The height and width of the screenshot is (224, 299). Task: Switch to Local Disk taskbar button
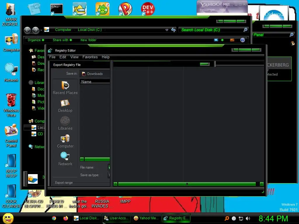point(86,218)
